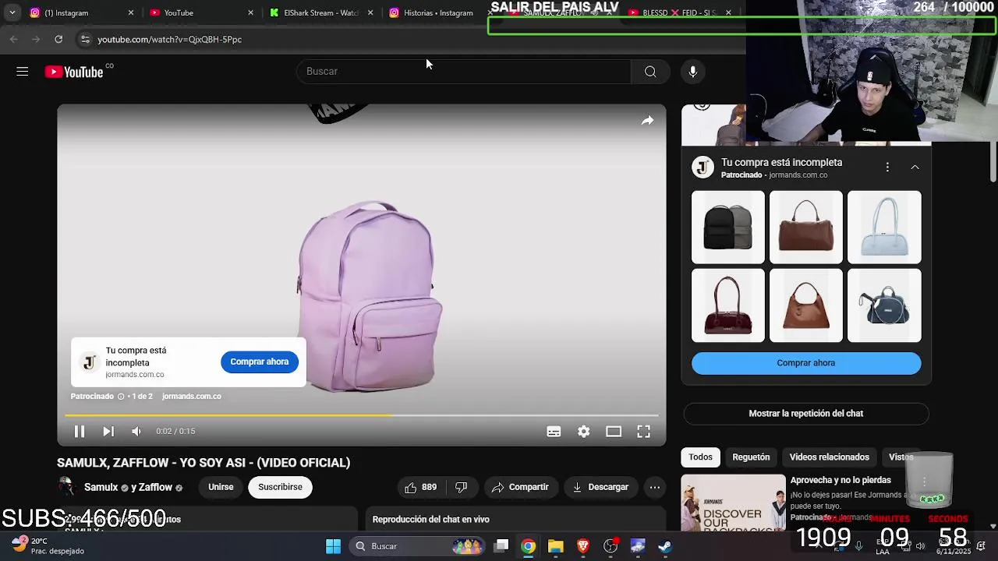Viewport: 998px width, 561px height.
Task: Click the Samulx channel avatar
Action: click(66, 487)
